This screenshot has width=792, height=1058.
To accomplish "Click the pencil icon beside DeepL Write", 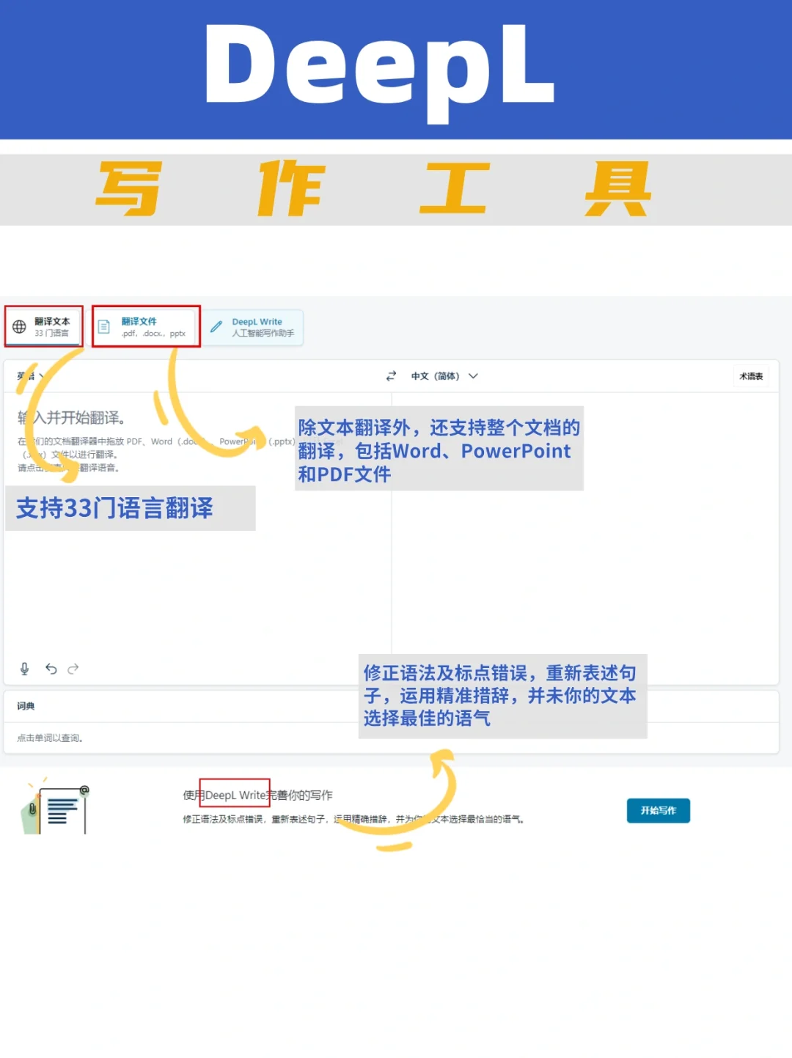I will (x=216, y=327).
